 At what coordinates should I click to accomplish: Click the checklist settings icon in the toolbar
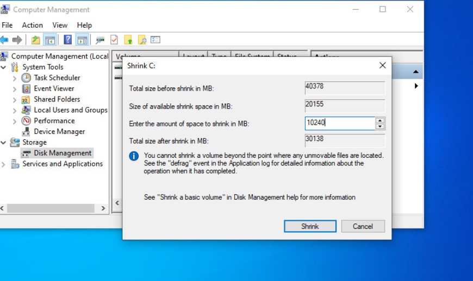coord(155,40)
